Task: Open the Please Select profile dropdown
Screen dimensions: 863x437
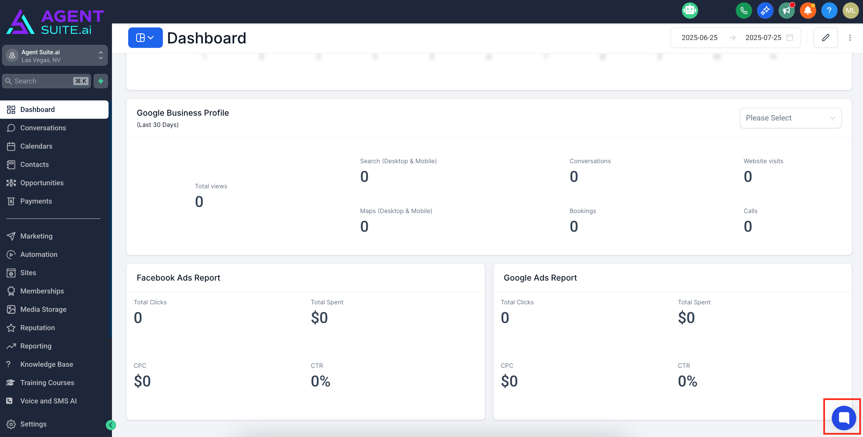Action: pos(790,118)
